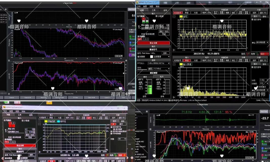
Task: Enable 多通道 in the 20159 Hz SysTune window
Action: (157, 16)
